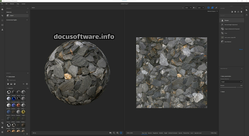
Task: Expand viewport to fullscreen arrows icon
Action: 216,8
